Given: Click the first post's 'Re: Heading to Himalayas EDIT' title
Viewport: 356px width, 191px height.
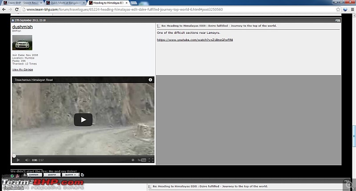Looking at the screenshot, I should (x=219, y=26).
